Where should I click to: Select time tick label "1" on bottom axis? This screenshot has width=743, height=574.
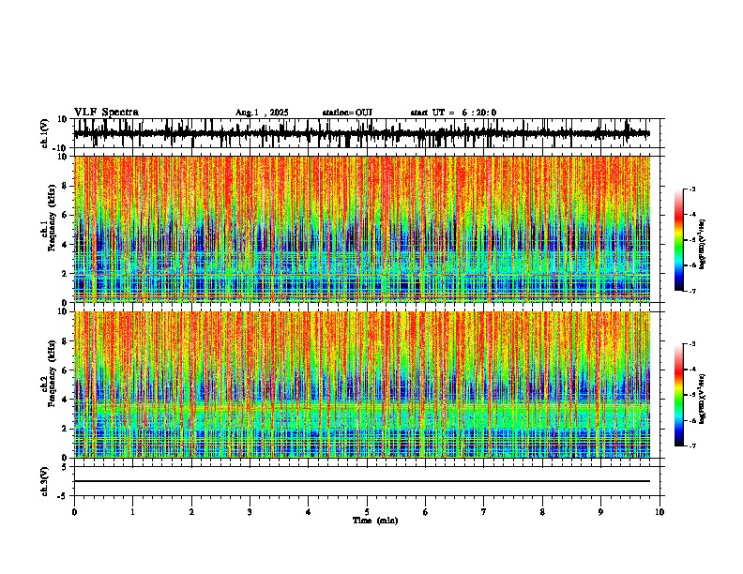[132, 512]
